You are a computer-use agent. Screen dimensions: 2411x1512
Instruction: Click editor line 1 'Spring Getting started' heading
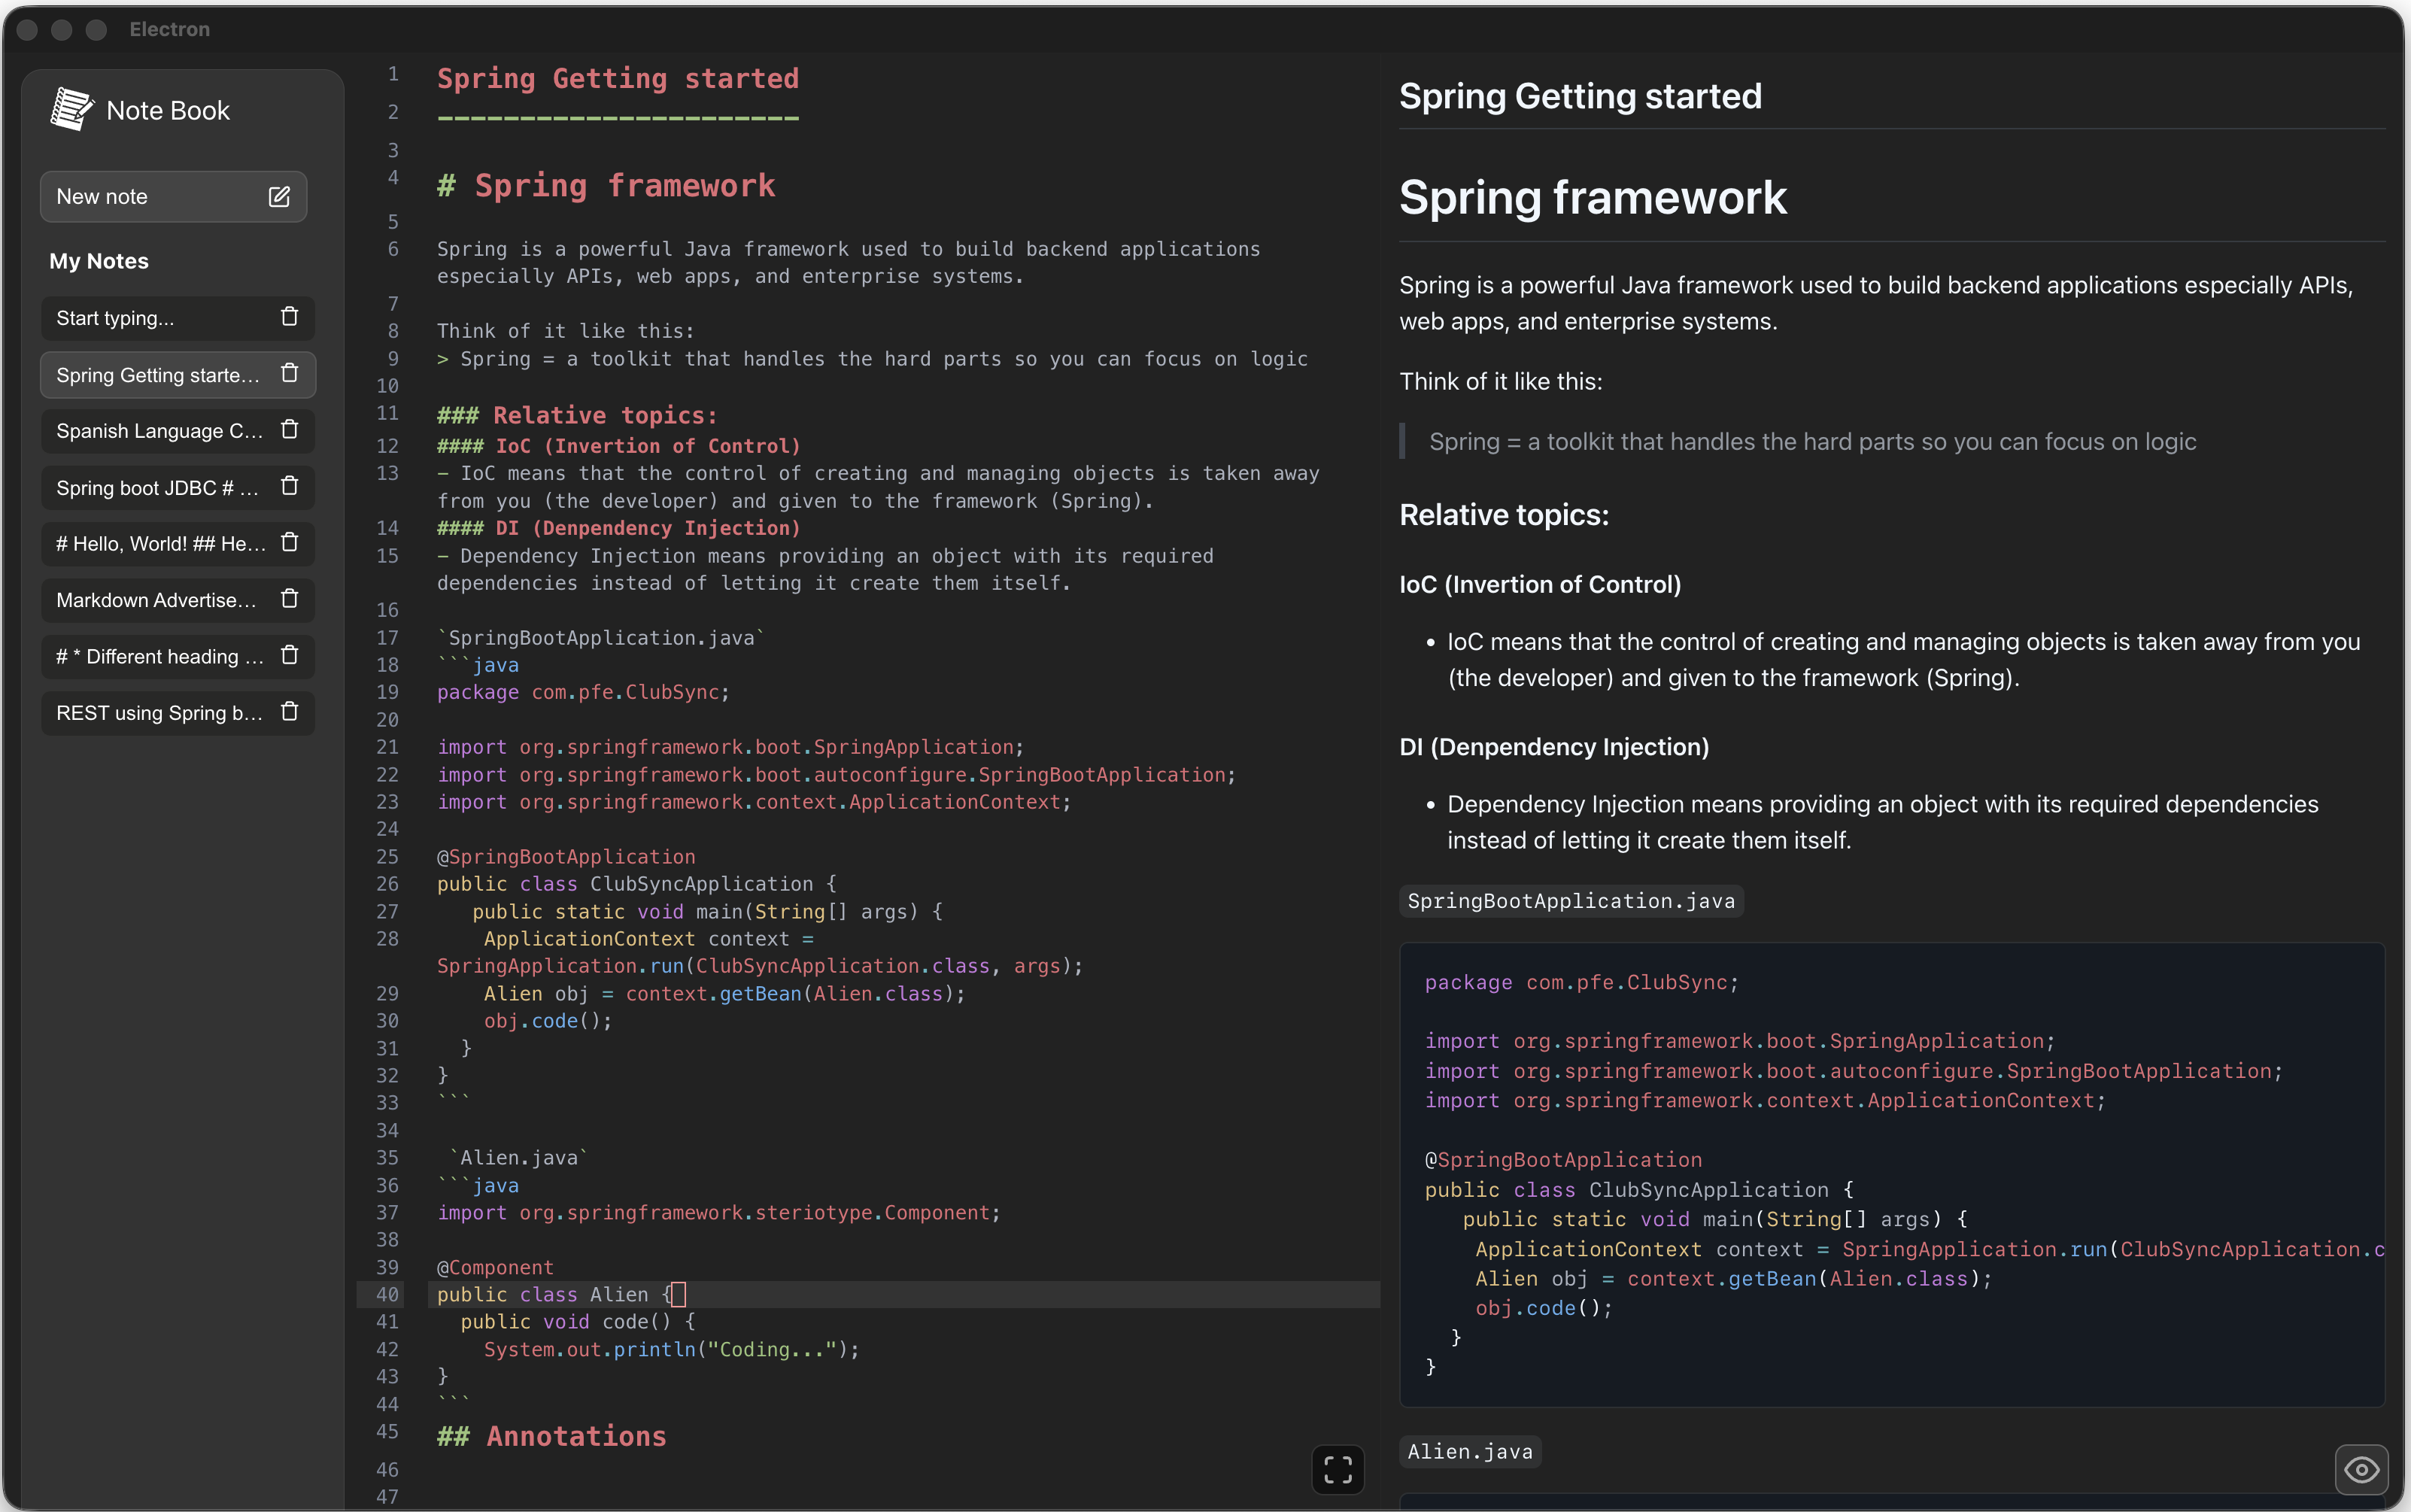pyautogui.click(x=618, y=78)
